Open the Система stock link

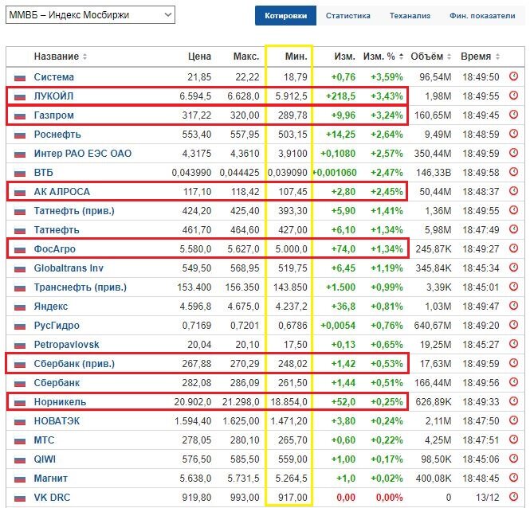(53, 77)
